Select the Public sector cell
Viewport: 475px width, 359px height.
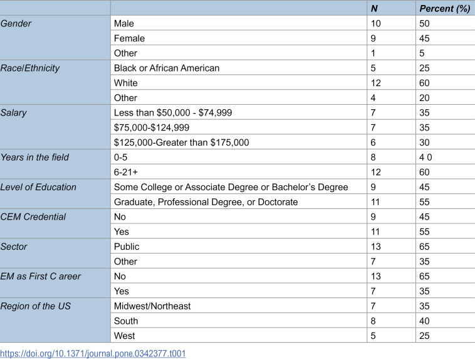click(x=127, y=247)
